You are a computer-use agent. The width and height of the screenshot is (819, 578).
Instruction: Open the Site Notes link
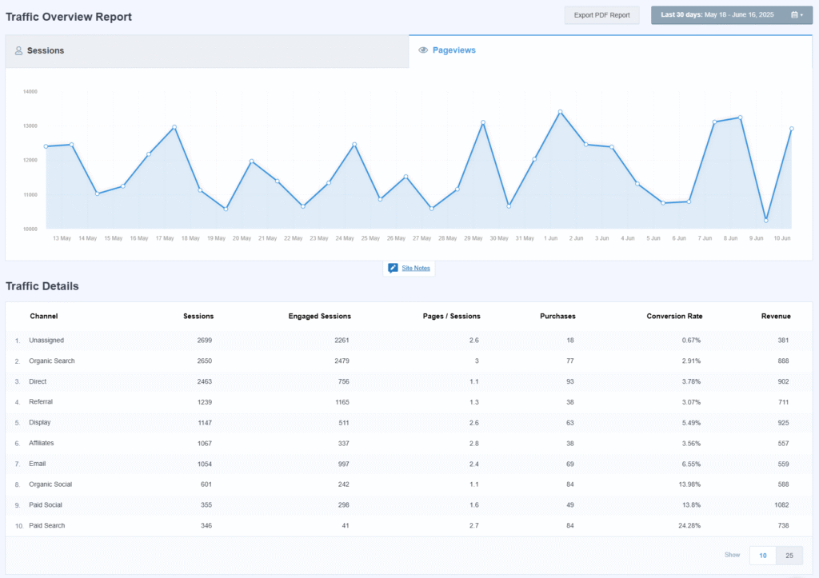click(x=416, y=268)
